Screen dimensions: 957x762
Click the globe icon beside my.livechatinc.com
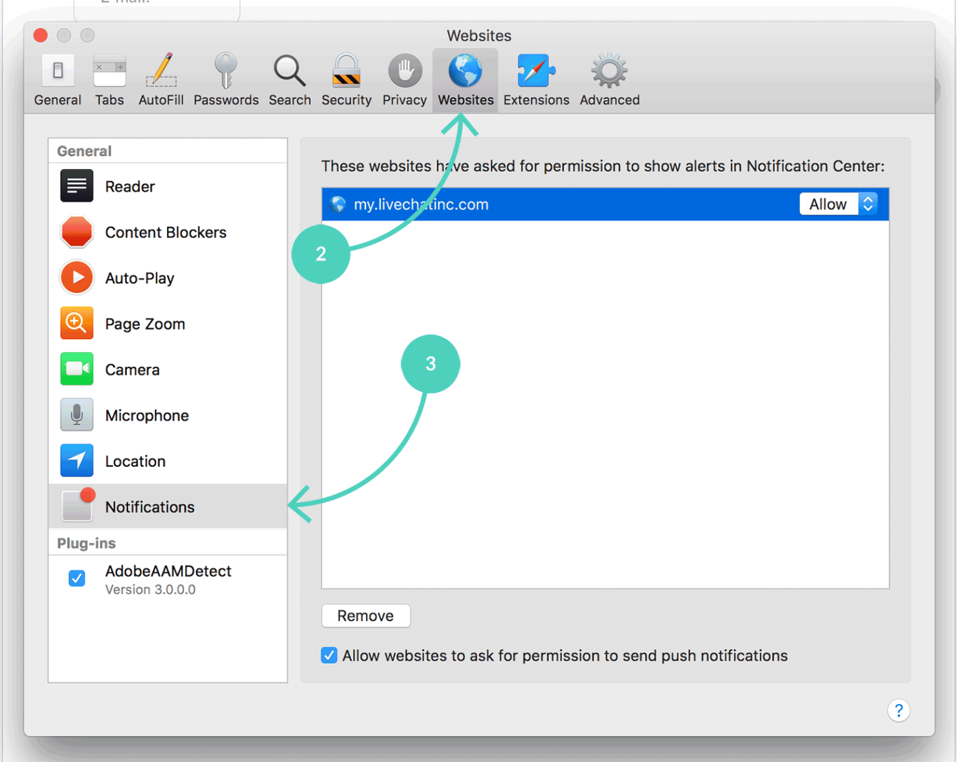click(x=338, y=204)
